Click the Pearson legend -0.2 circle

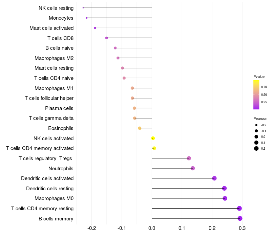coord(256,125)
